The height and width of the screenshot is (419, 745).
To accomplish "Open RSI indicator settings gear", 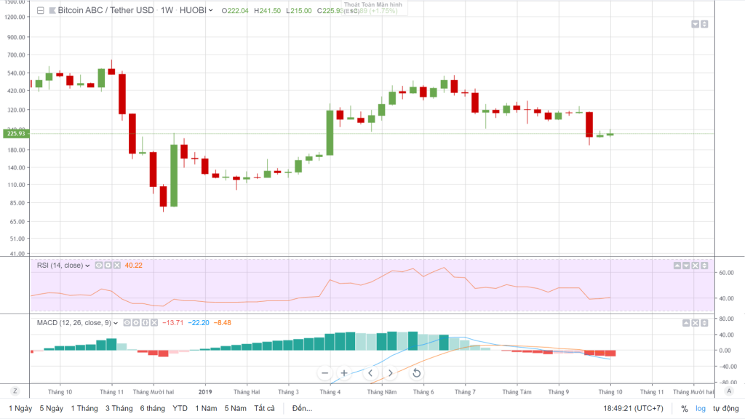I will [108, 266].
